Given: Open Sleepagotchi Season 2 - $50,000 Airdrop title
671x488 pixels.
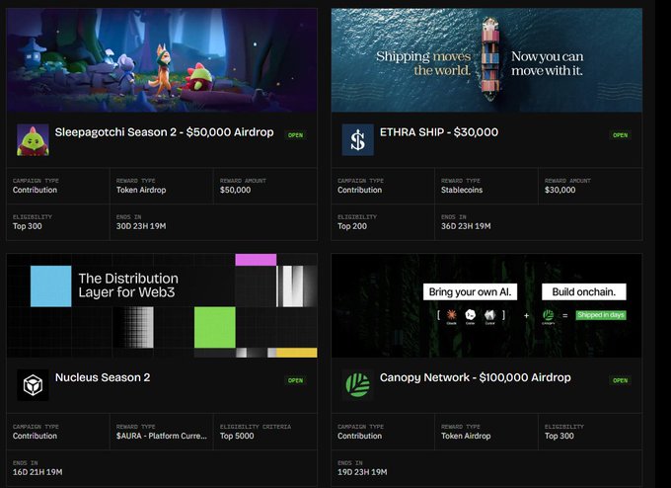Looking at the screenshot, I should pyautogui.click(x=165, y=132).
